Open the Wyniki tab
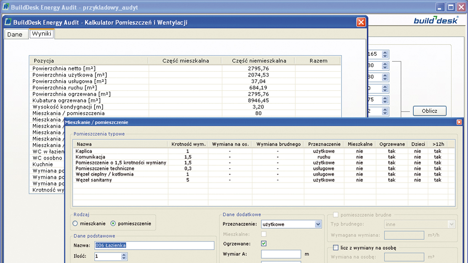Screen dimensions: 468x263 click(42, 34)
